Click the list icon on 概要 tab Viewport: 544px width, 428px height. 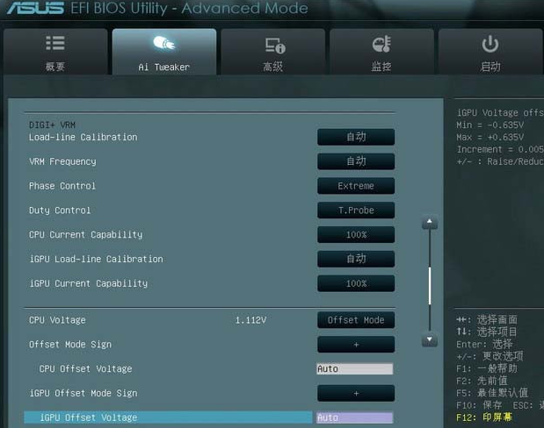tap(55, 43)
